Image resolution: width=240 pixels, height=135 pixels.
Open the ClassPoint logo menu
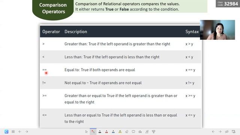(x=6, y=132)
